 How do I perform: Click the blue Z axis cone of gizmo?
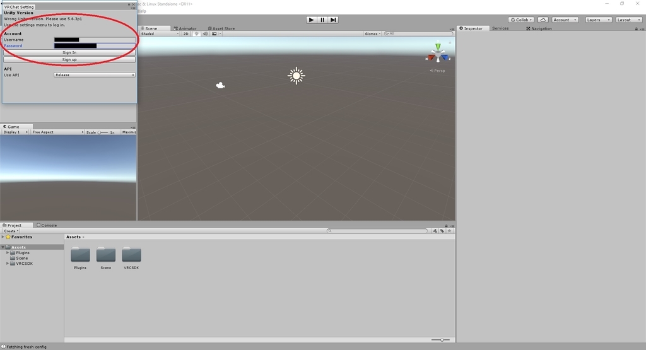coord(445,57)
